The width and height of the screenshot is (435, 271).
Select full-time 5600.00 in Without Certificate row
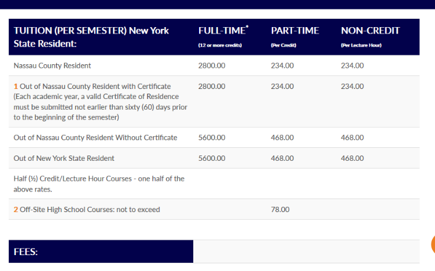[212, 137]
